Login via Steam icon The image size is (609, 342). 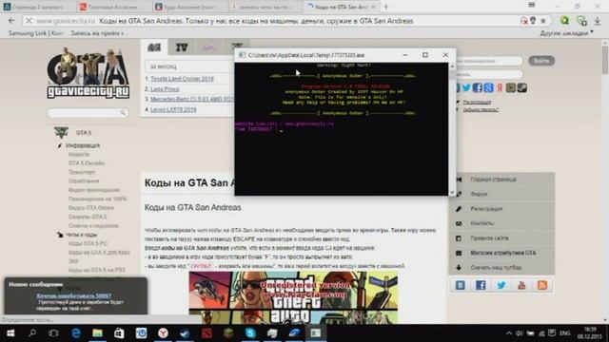pyautogui.click(x=522, y=88)
